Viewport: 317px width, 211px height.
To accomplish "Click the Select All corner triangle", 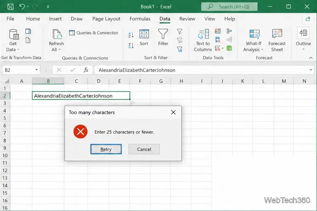I will point(7,81).
